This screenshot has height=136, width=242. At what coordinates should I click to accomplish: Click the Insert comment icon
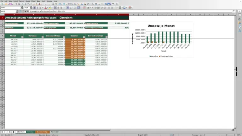point(99,4)
